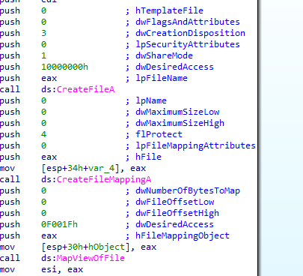Click the CreateFileA function name
Viewport: 303px width, 276px height.
coord(85,89)
